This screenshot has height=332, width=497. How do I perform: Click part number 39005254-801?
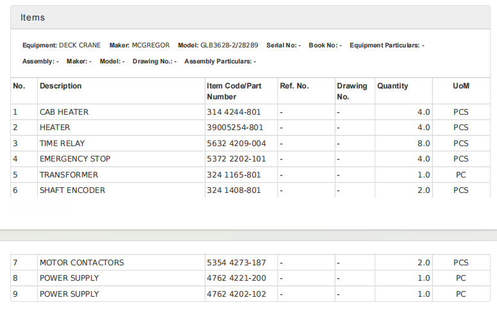point(235,128)
